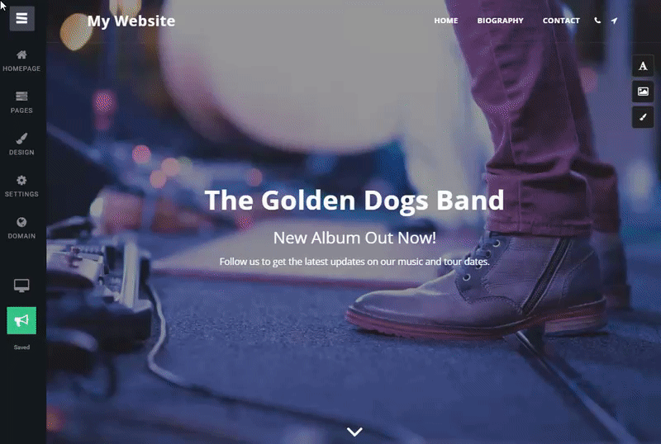Open the Settings gear panel
The height and width of the screenshot is (444, 661).
(21, 187)
